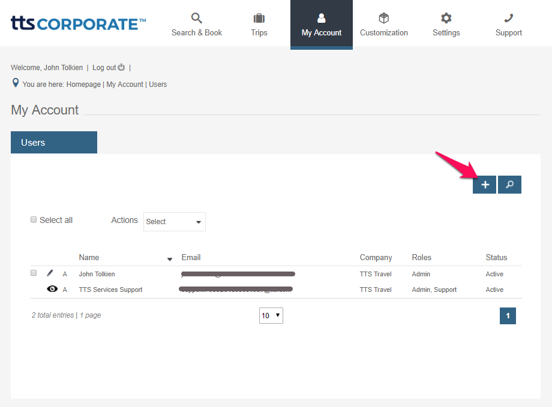
Task: Click the magnifier search users icon
Action: pyautogui.click(x=509, y=185)
